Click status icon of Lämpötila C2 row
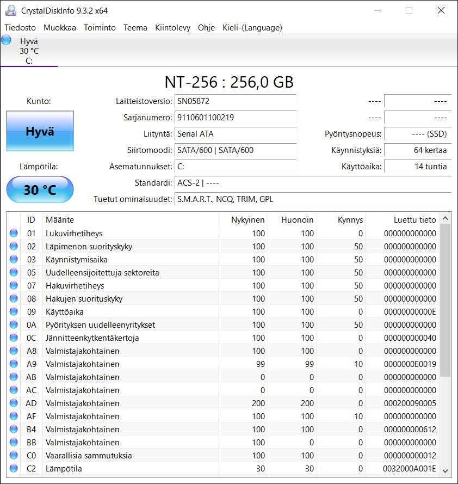Viewport: 458px width, 484px height. pos(14,469)
